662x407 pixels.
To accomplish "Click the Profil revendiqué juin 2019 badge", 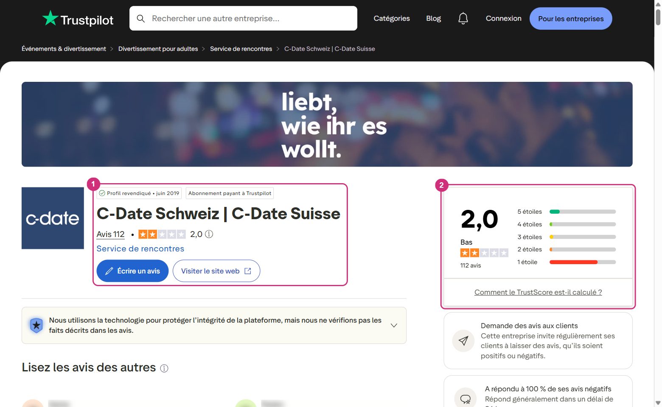I will point(139,193).
